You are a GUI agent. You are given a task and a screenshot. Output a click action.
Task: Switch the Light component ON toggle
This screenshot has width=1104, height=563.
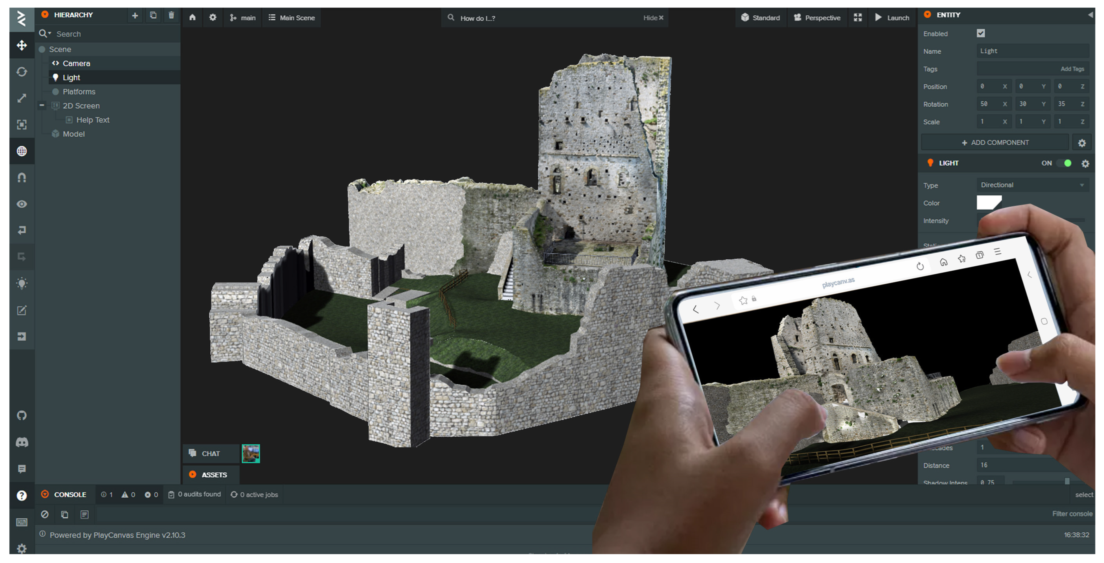(x=1064, y=163)
